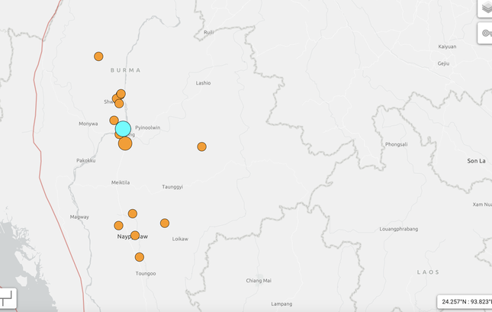
Task: Click the topmost marker in the Shwebo cluster
Action: (x=121, y=94)
